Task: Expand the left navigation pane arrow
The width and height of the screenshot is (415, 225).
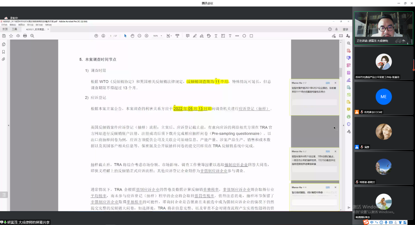Action: coord(8,125)
